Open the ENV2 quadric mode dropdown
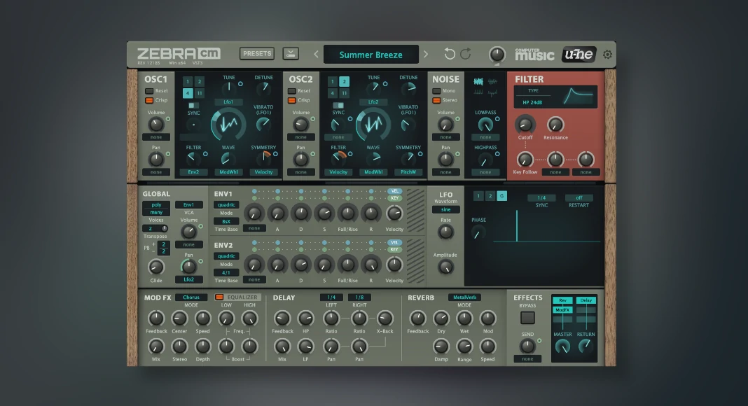The height and width of the screenshot is (406, 748). 226,256
